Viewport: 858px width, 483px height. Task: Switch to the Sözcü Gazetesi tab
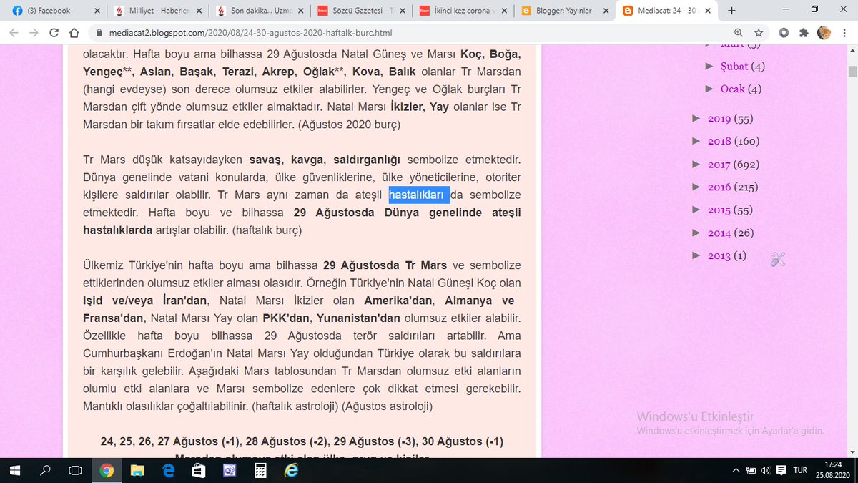coord(361,11)
